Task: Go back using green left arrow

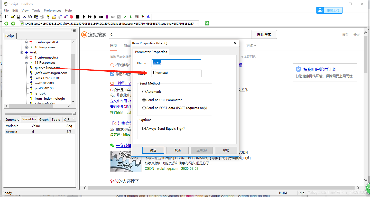Action: point(6,23)
